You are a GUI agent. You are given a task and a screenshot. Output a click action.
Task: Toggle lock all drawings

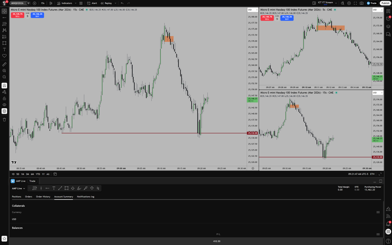pos(4,98)
